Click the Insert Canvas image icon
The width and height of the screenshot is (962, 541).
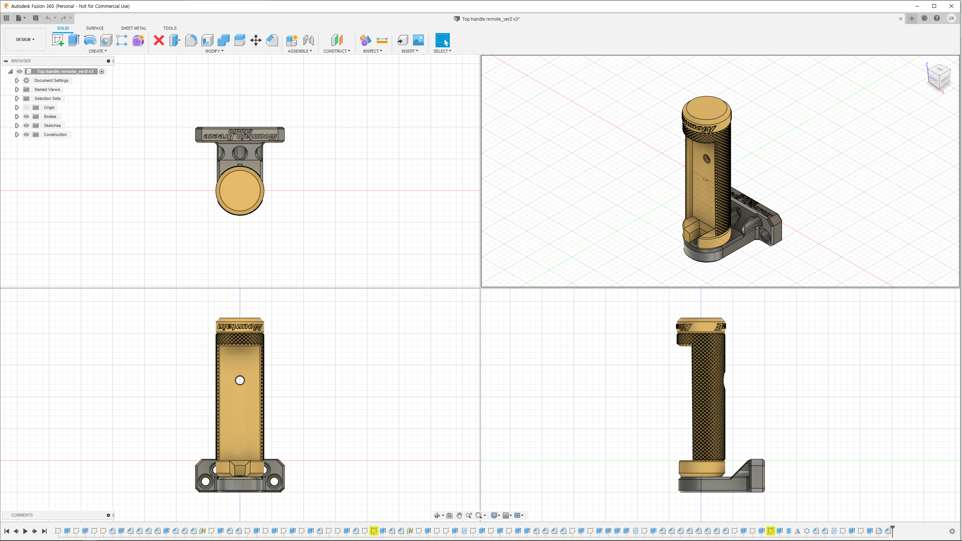pos(418,40)
